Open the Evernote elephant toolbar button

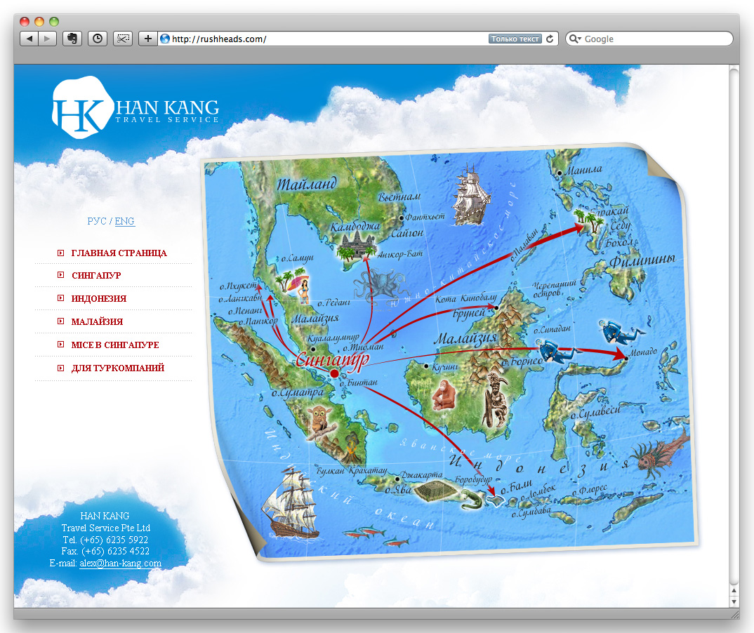[72, 39]
